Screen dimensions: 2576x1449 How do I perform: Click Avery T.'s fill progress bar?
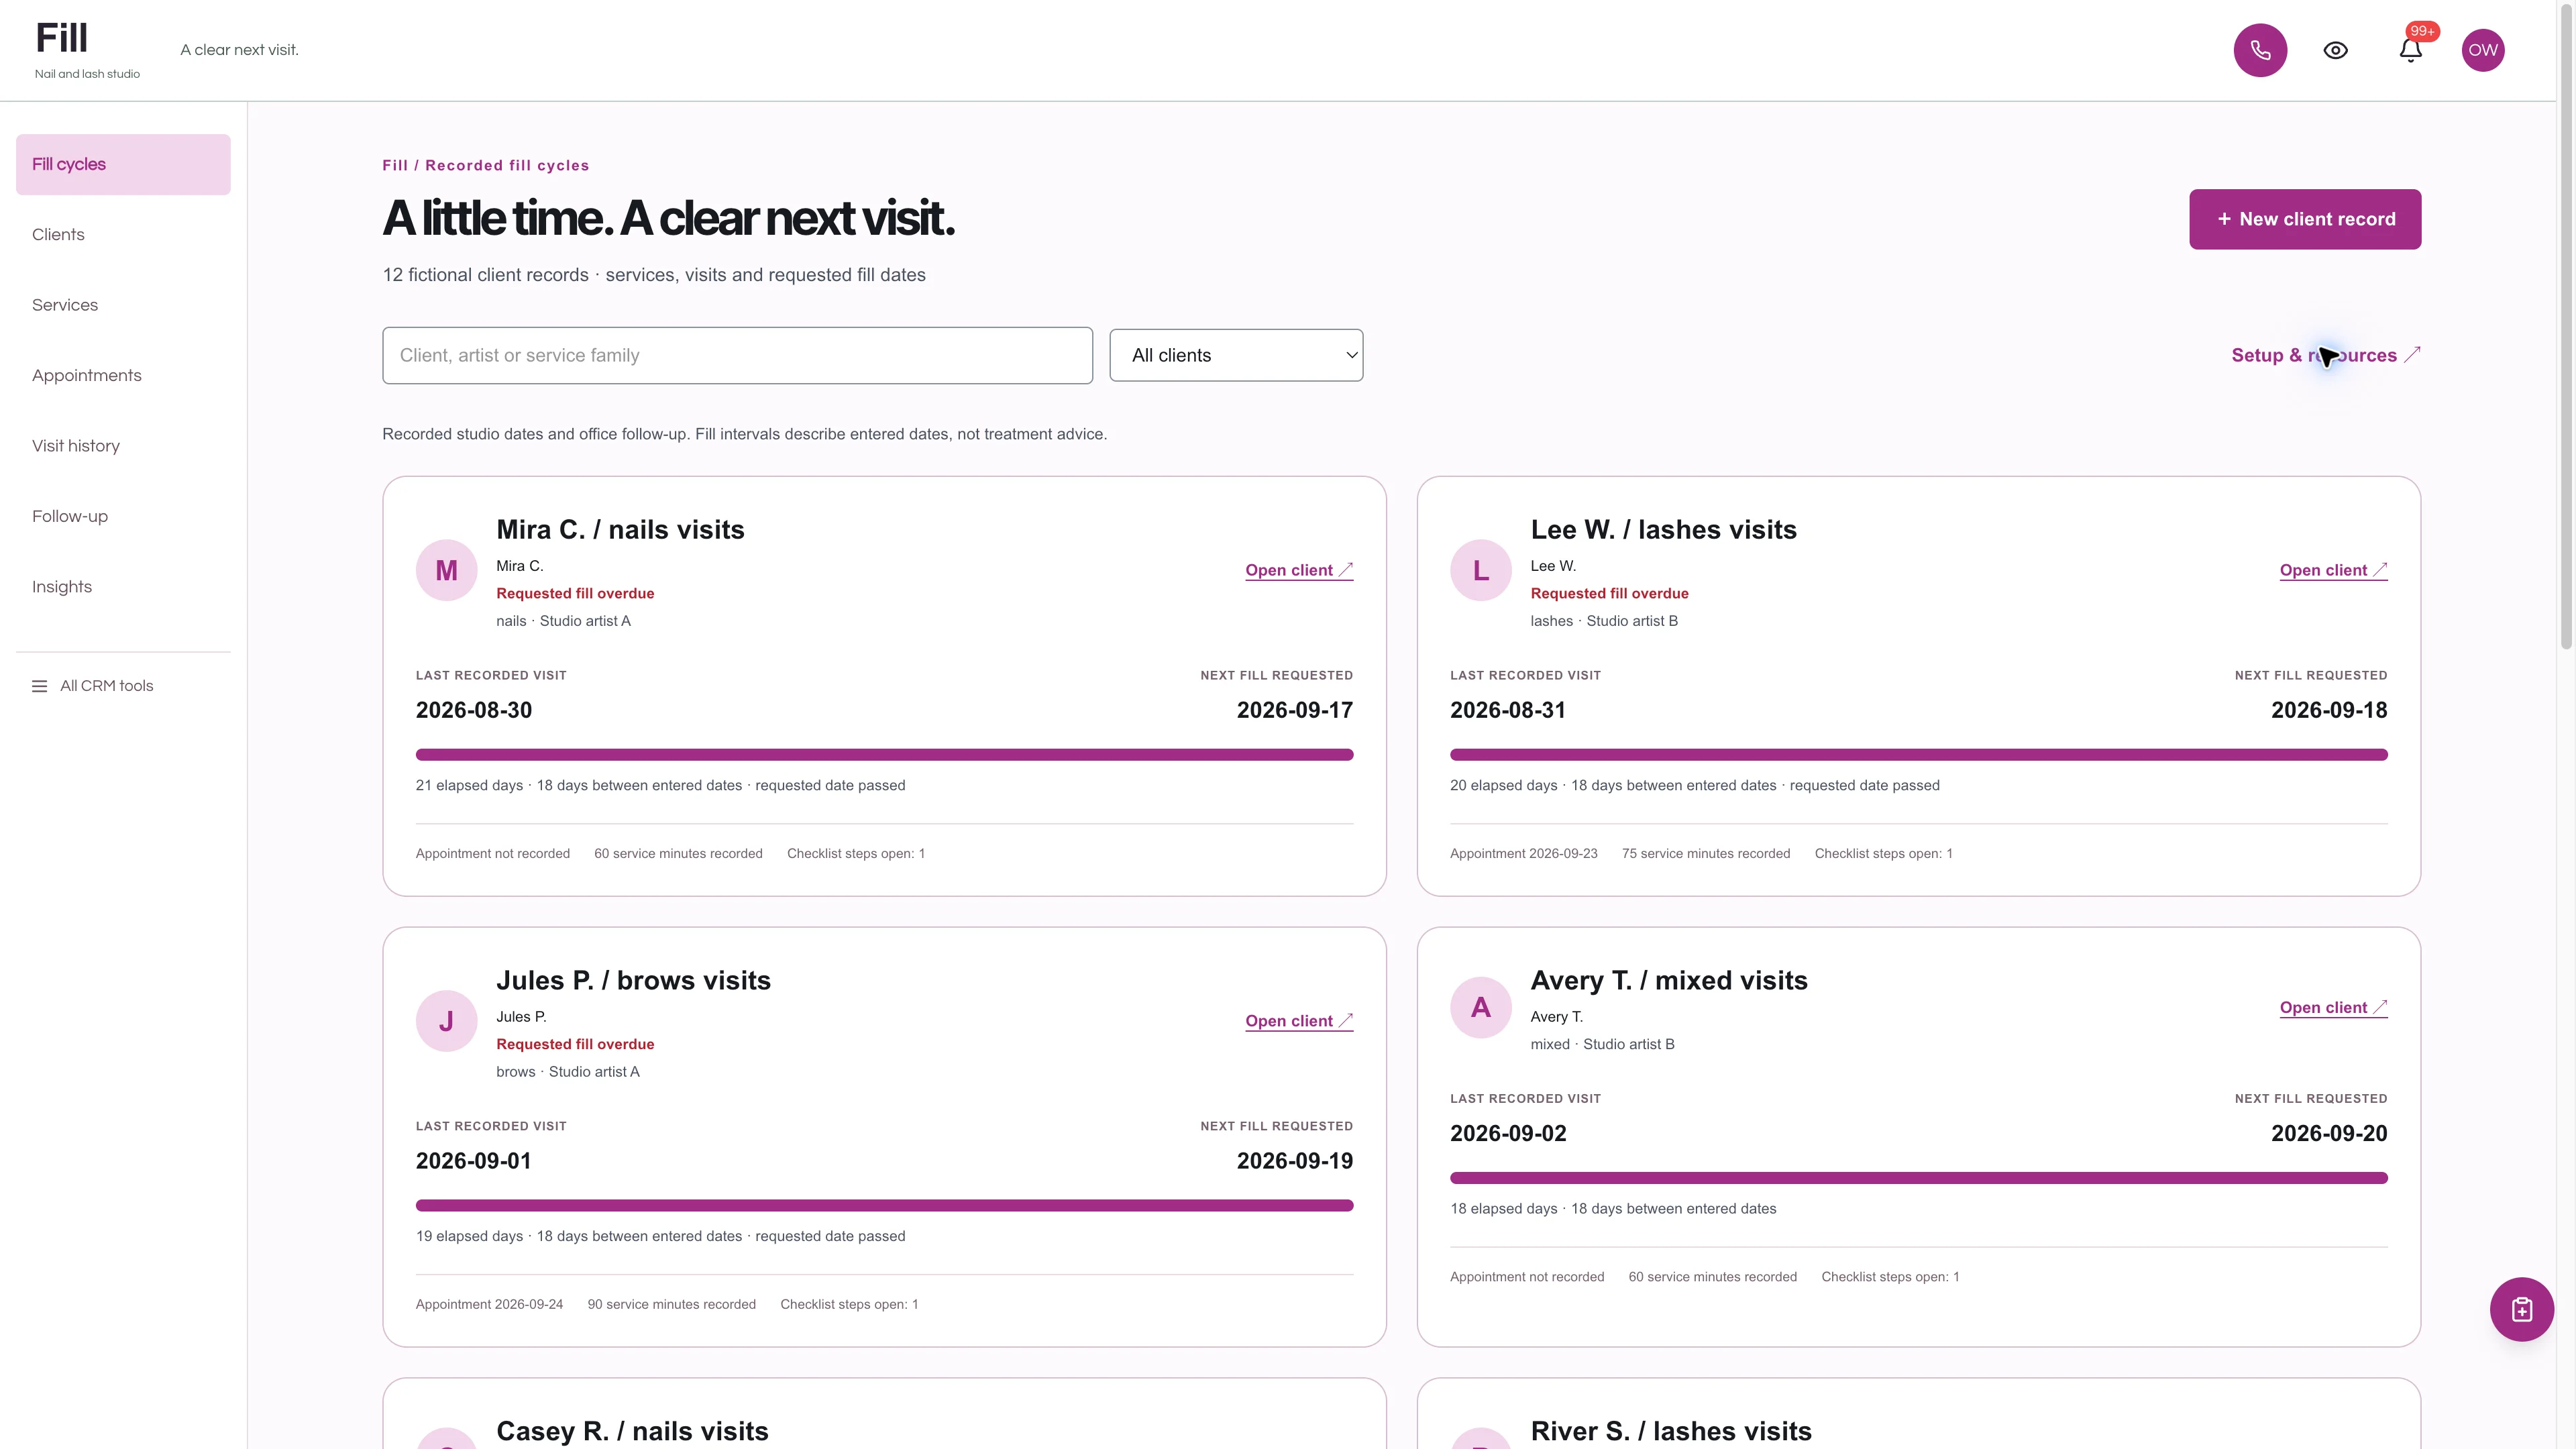click(x=1918, y=1178)
